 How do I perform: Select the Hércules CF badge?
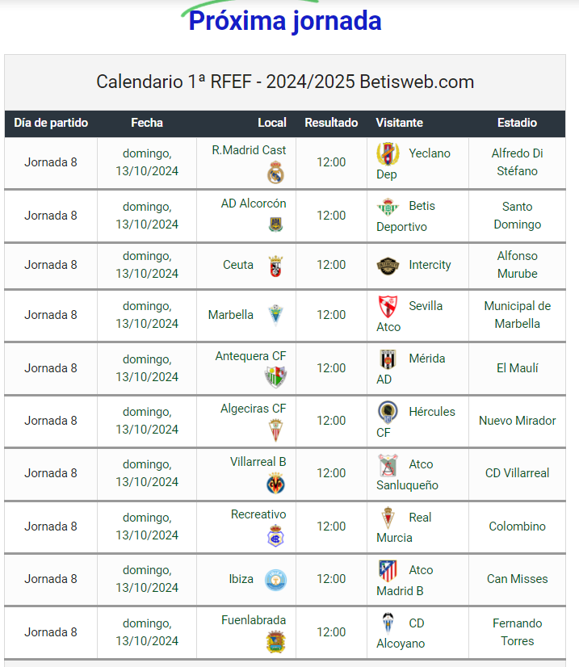(388, 412)
